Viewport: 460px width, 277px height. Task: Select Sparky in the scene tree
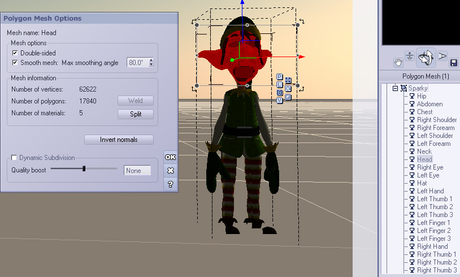418,88
